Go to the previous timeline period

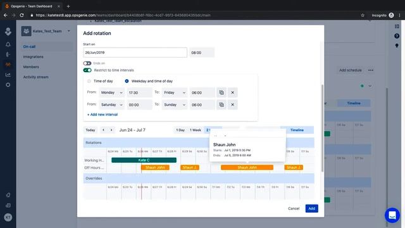[x=103, y=130]
